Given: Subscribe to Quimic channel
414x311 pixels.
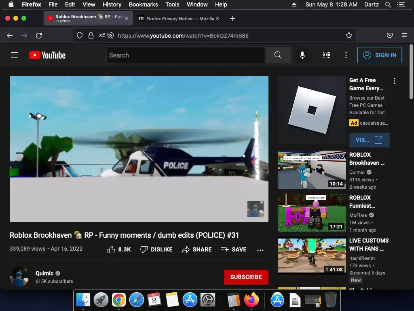Looking at the screenshot, I should (246, 277).
